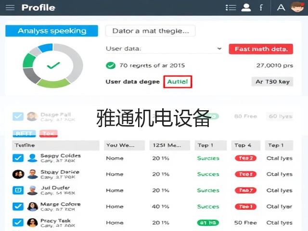This screenshot has width=308, height=231.
Task: Toggle checkbox for Dasge Fall row
Action: 18,116
